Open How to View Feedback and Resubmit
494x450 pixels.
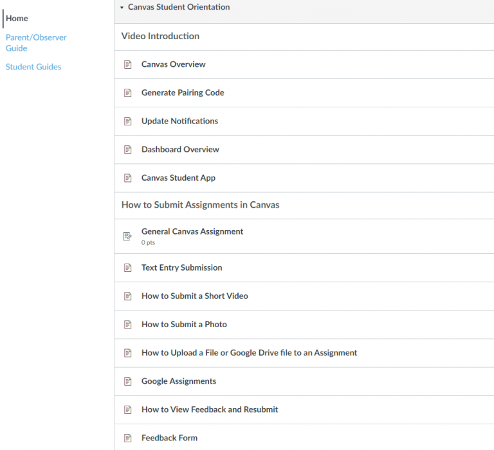pos(210,410)
